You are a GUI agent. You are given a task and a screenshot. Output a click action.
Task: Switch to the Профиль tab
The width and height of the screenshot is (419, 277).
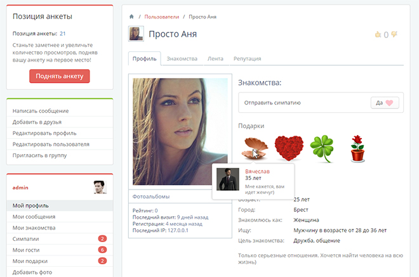point(145,59)
